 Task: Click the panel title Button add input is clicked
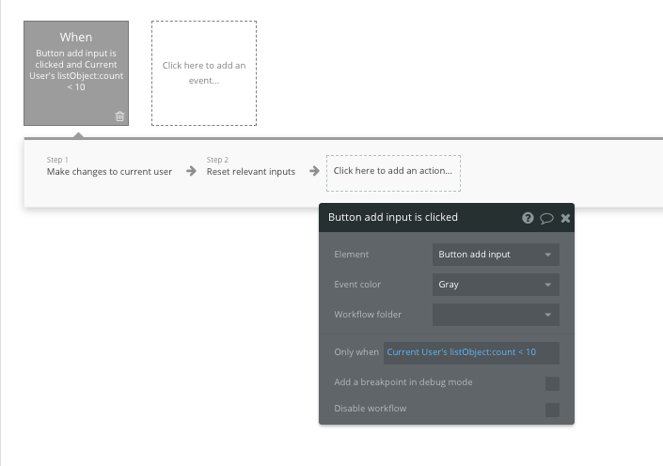393,217
